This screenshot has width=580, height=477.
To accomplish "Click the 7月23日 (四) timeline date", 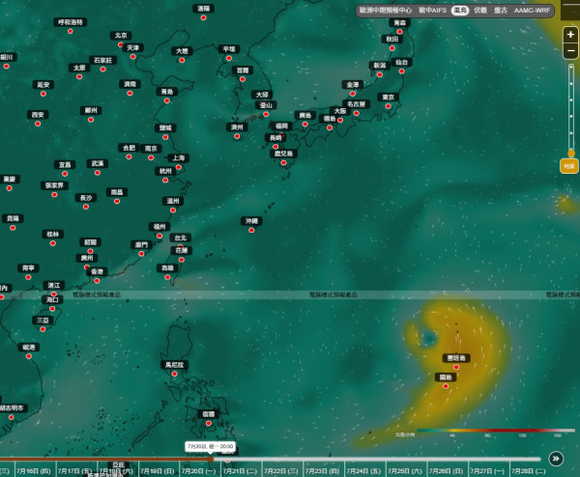I will (324, 471).
